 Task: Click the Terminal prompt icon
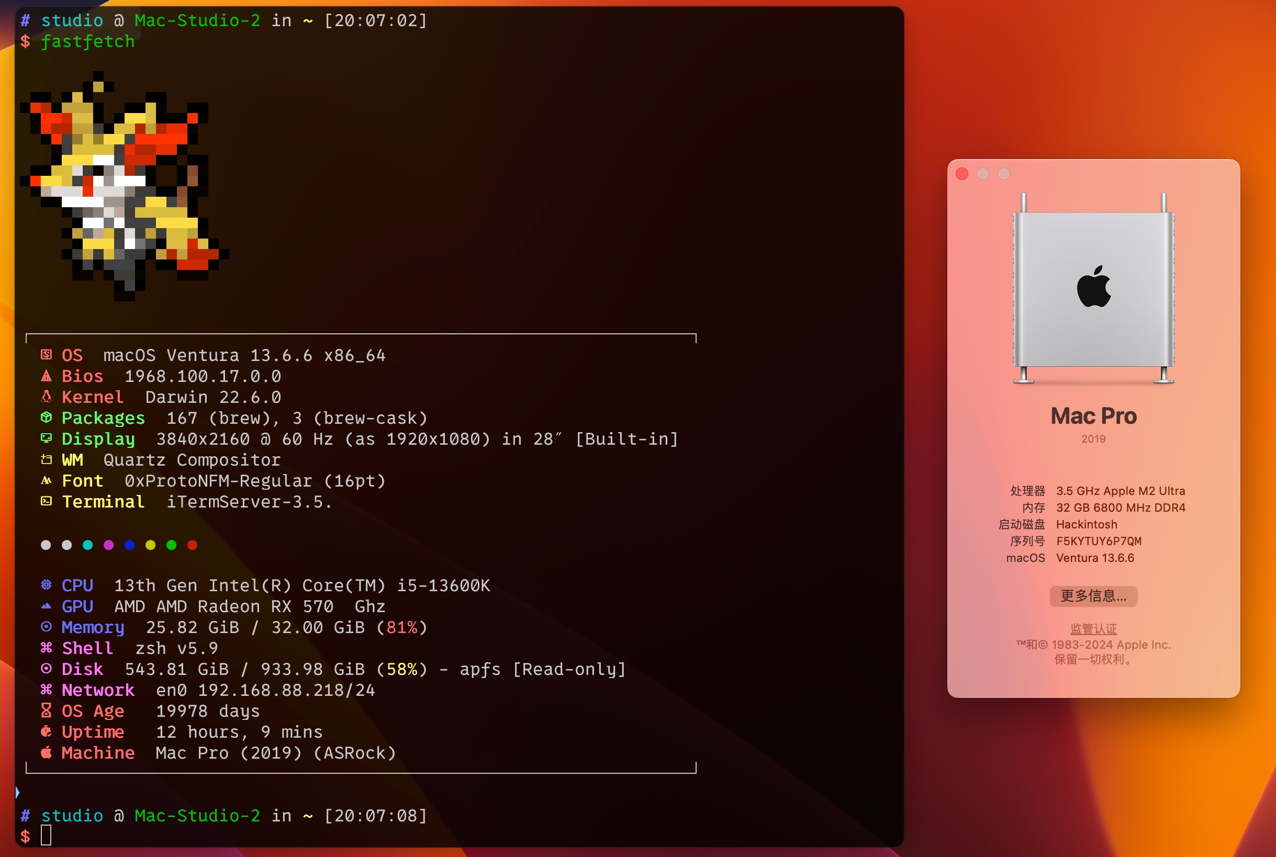point(47,501)
